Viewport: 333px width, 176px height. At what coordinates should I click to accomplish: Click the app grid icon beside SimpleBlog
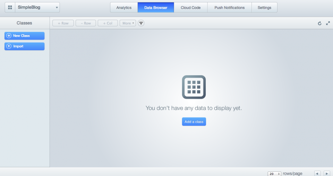click(x=10, y=7)
